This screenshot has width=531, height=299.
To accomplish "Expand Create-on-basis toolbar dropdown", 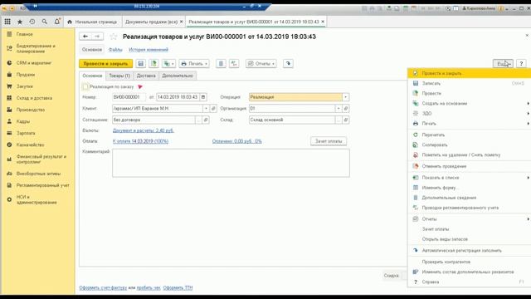I will point(168,63).
